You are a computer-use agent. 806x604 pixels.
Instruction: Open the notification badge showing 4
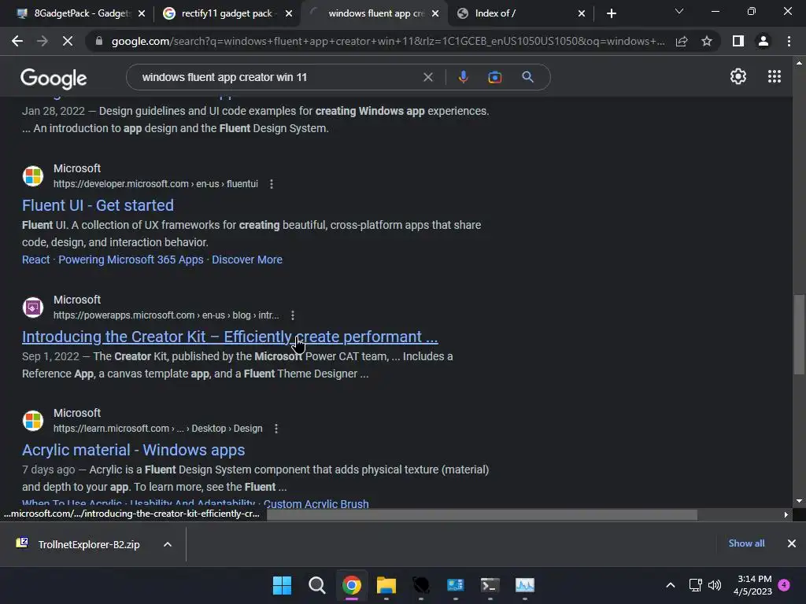[784, 584]
